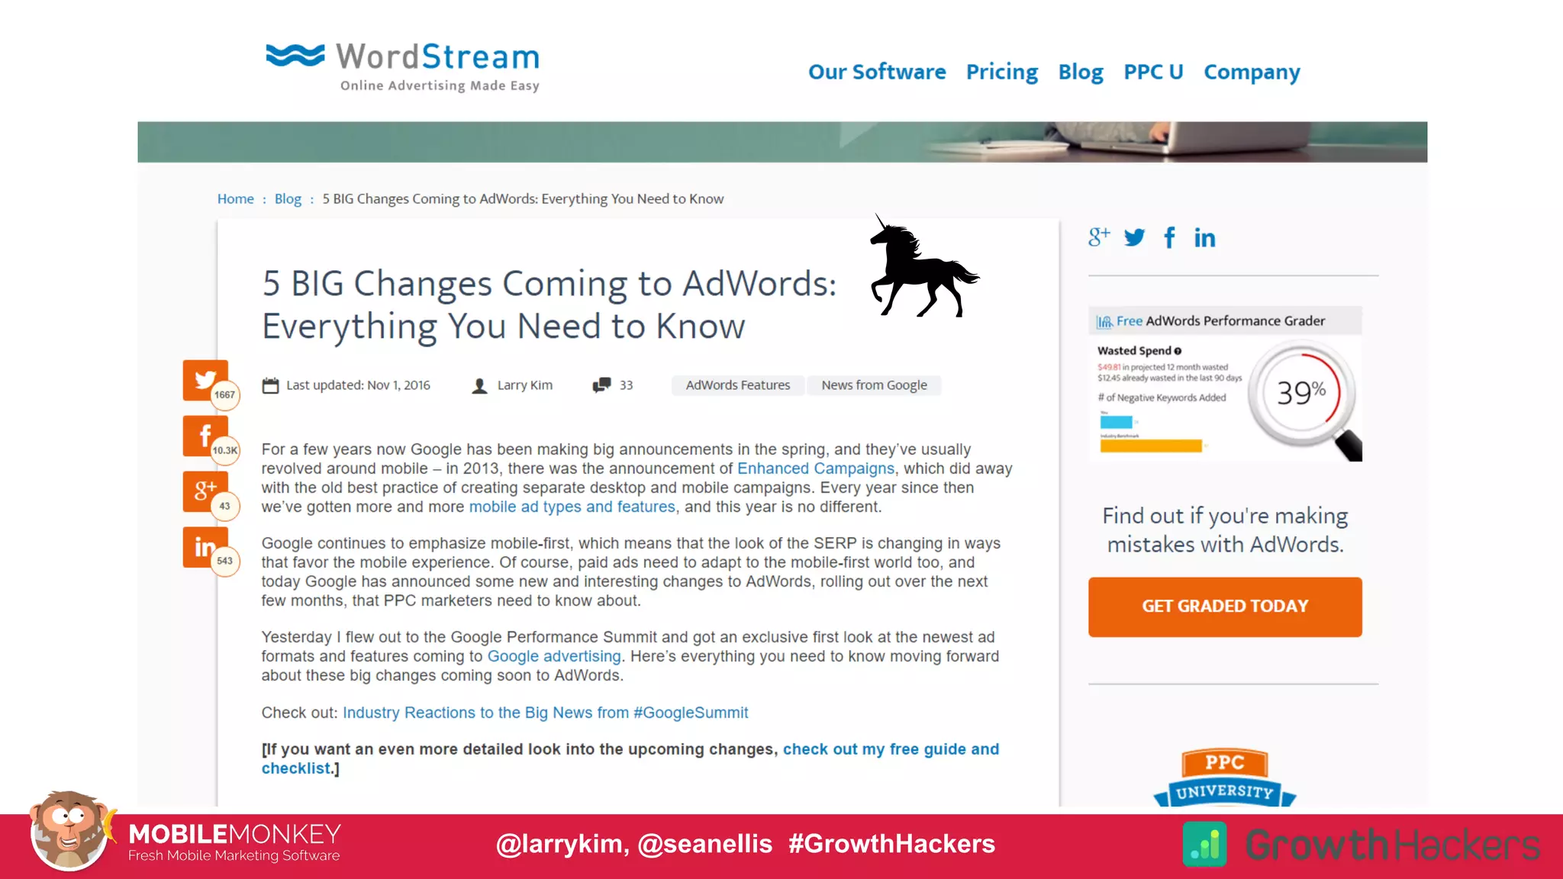The width and height of the screenshot is (1563, 879).
Task: Click the Home breadcrumb link
Action: pos(235,199)
